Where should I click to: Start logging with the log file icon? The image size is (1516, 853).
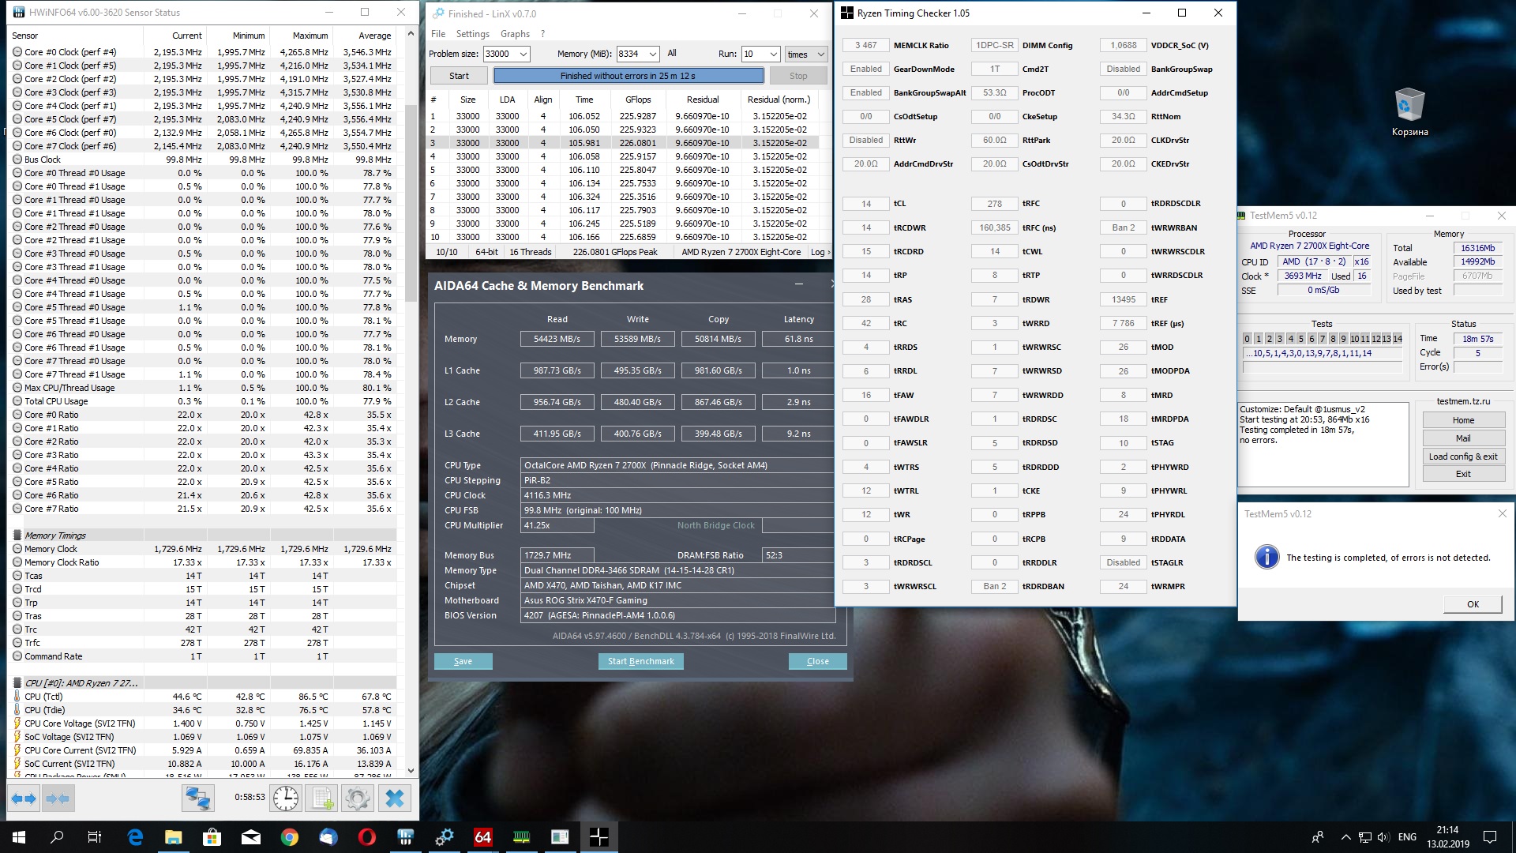322,799
